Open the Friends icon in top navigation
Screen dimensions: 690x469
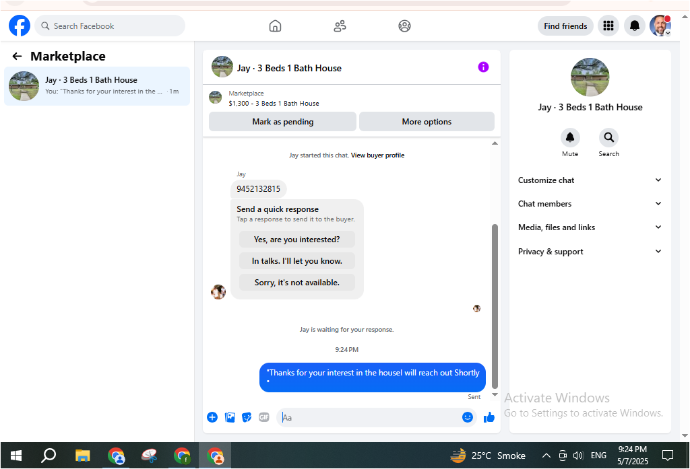click(x=340, y=26)
